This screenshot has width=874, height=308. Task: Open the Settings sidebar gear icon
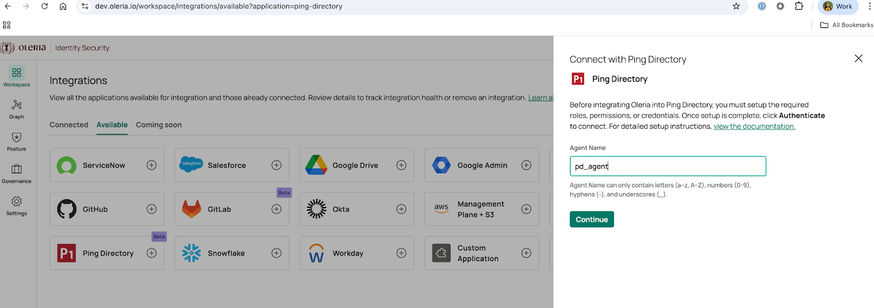click(16, 202)
